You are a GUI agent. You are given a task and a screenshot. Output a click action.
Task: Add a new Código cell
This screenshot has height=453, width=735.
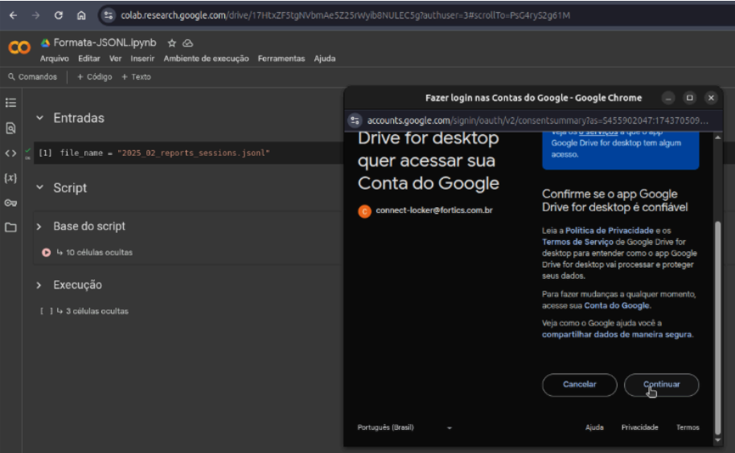tap(95, 77)
